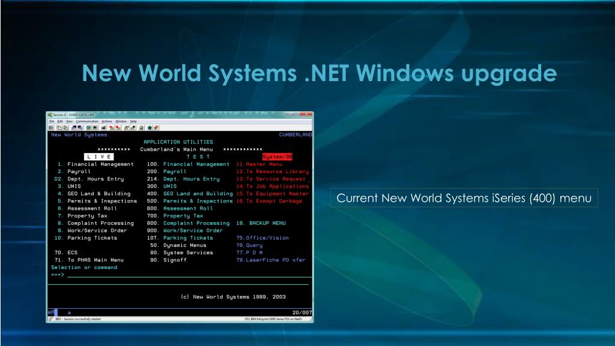Select test option 800 Complaint Processing
Viewport: 615px width, 346px height.
[188, 223]
